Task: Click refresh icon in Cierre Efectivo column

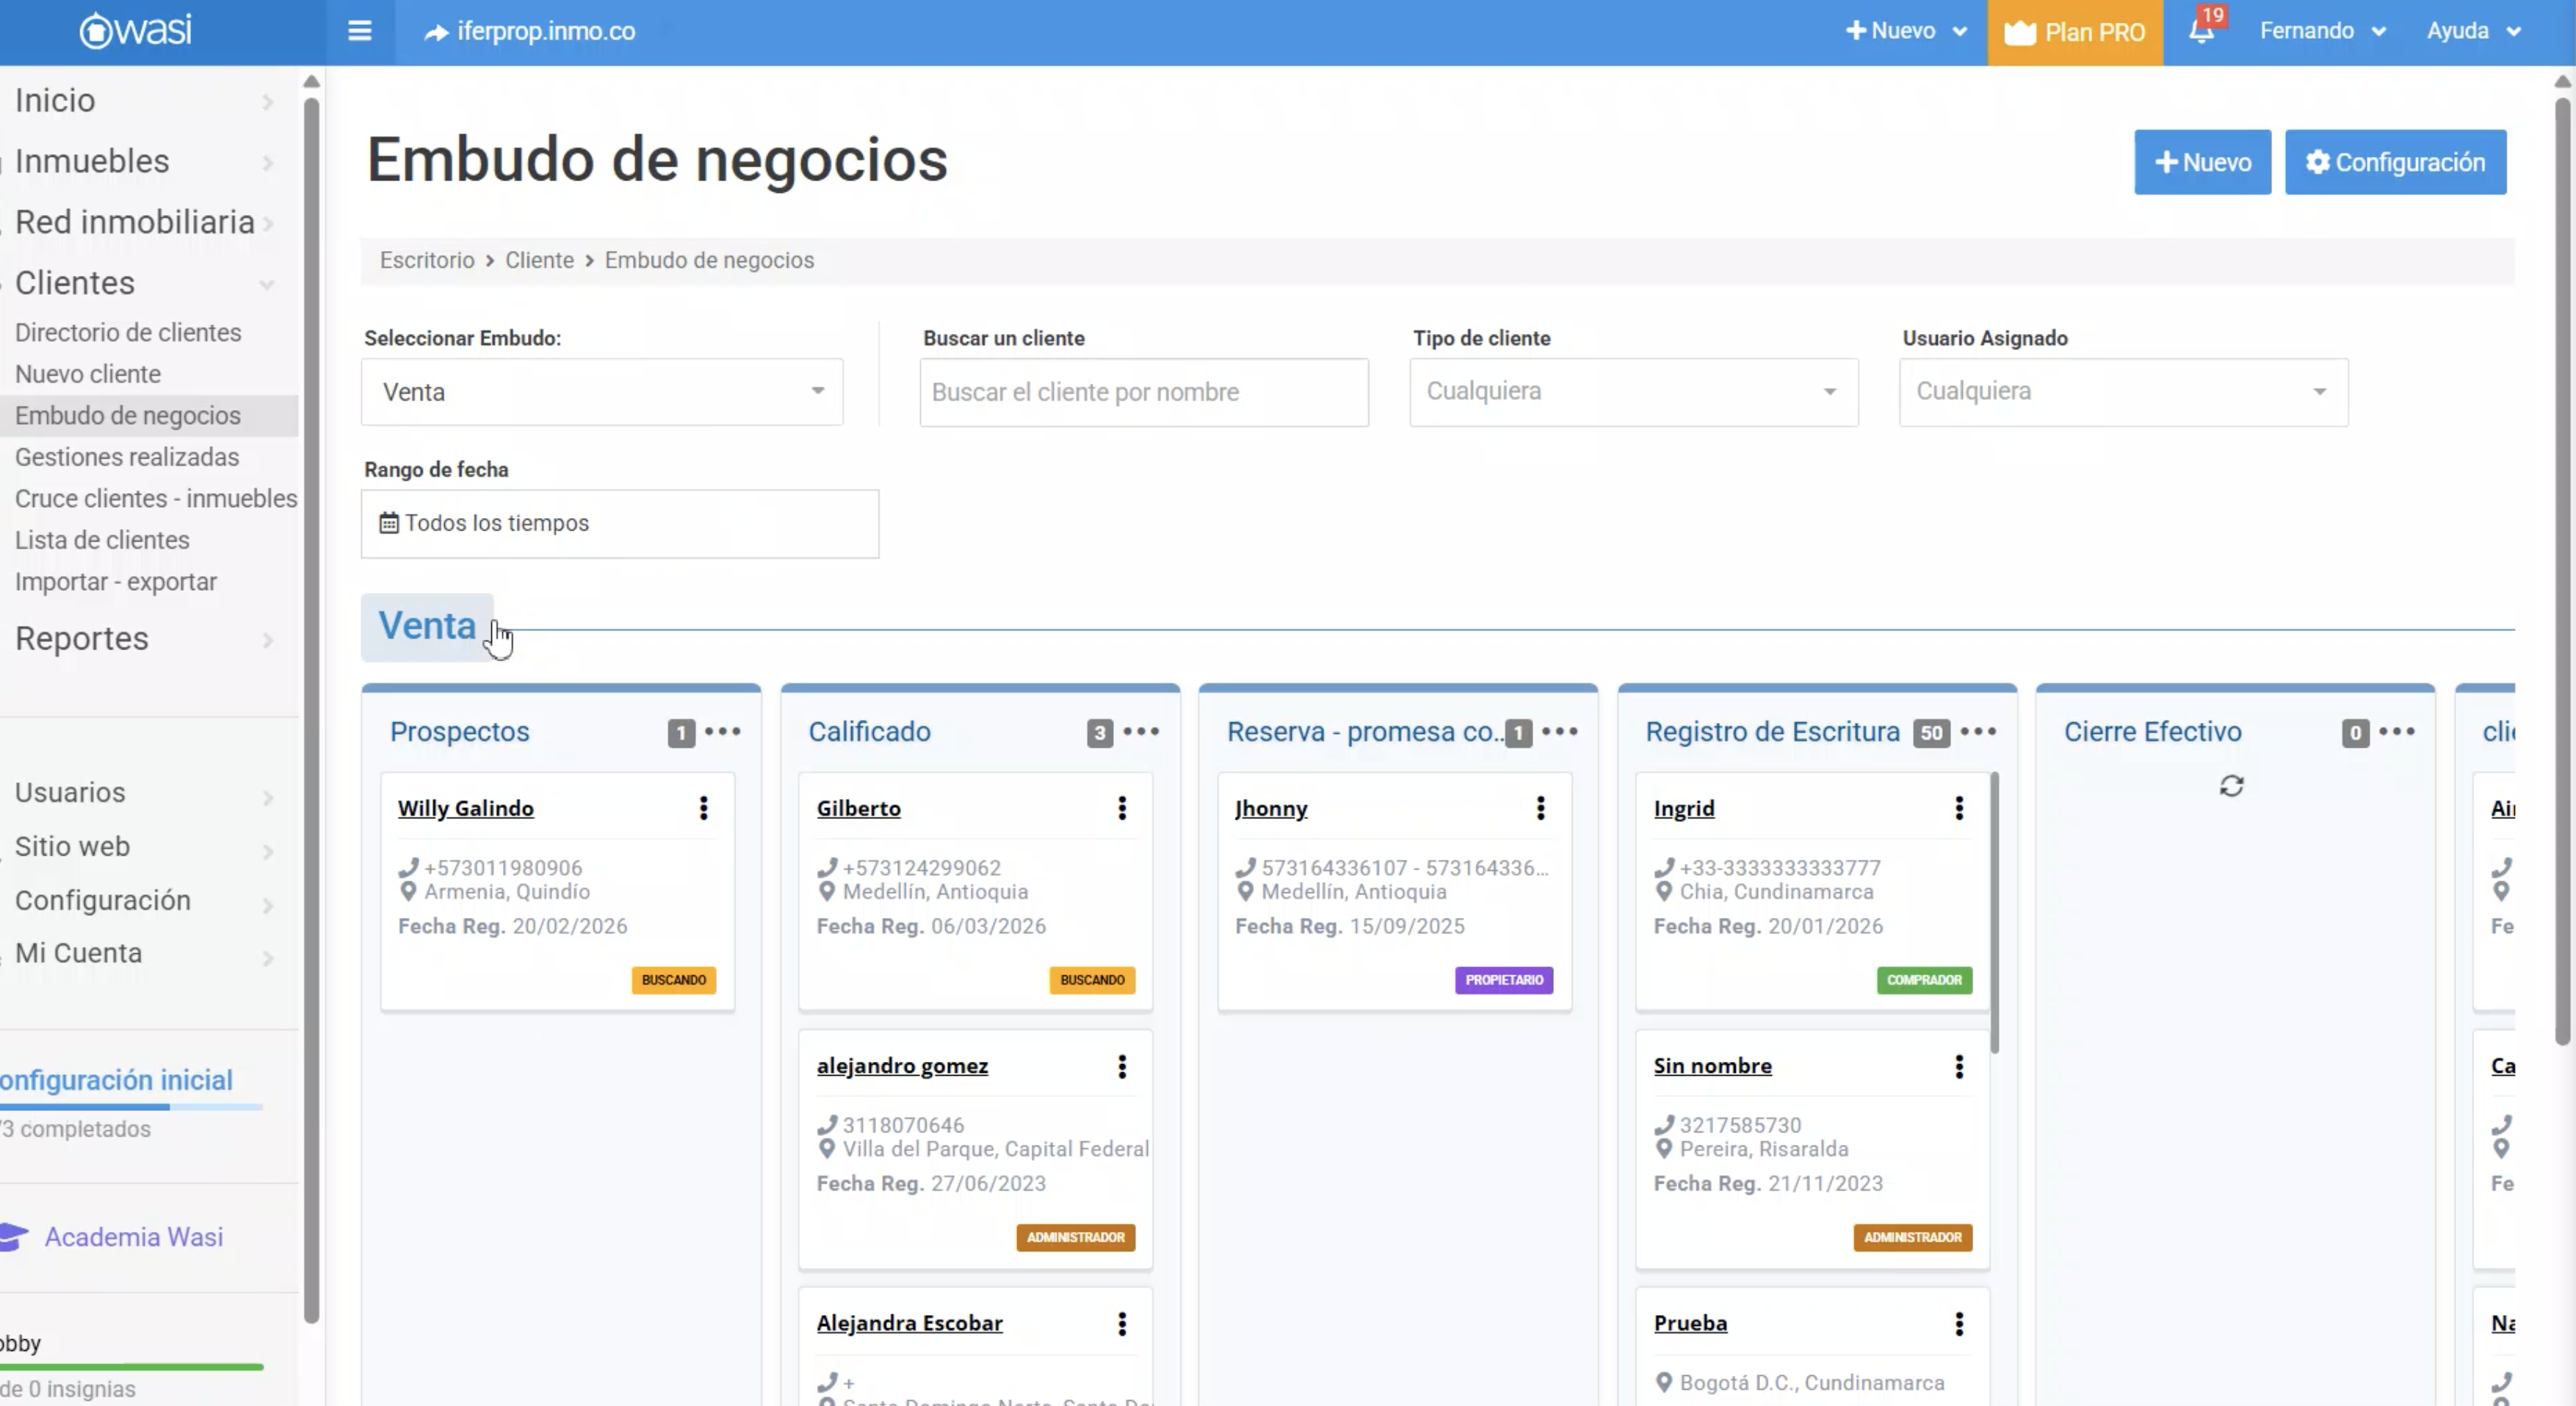Action: pos(2231,787)
